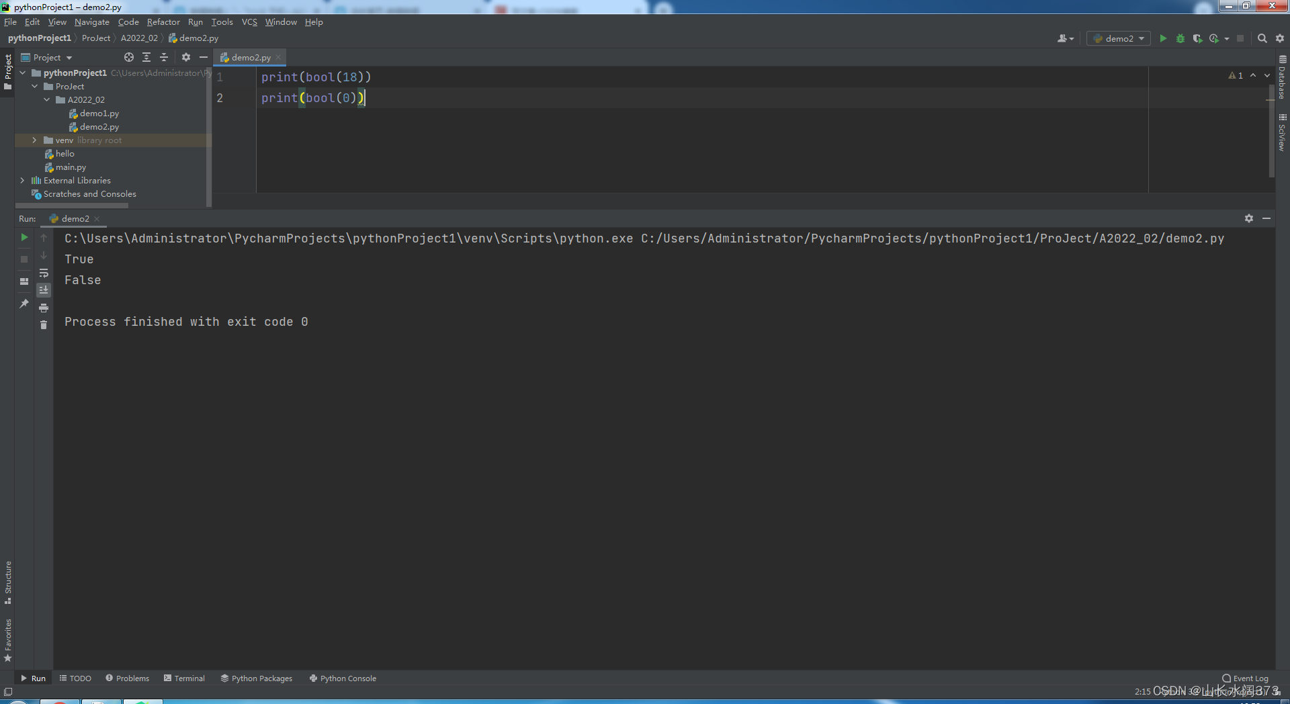Click Restore Layout icon in Run panel
This screenshot has width=1290, height=704.
pyautogui.click(x=24, y=281)
